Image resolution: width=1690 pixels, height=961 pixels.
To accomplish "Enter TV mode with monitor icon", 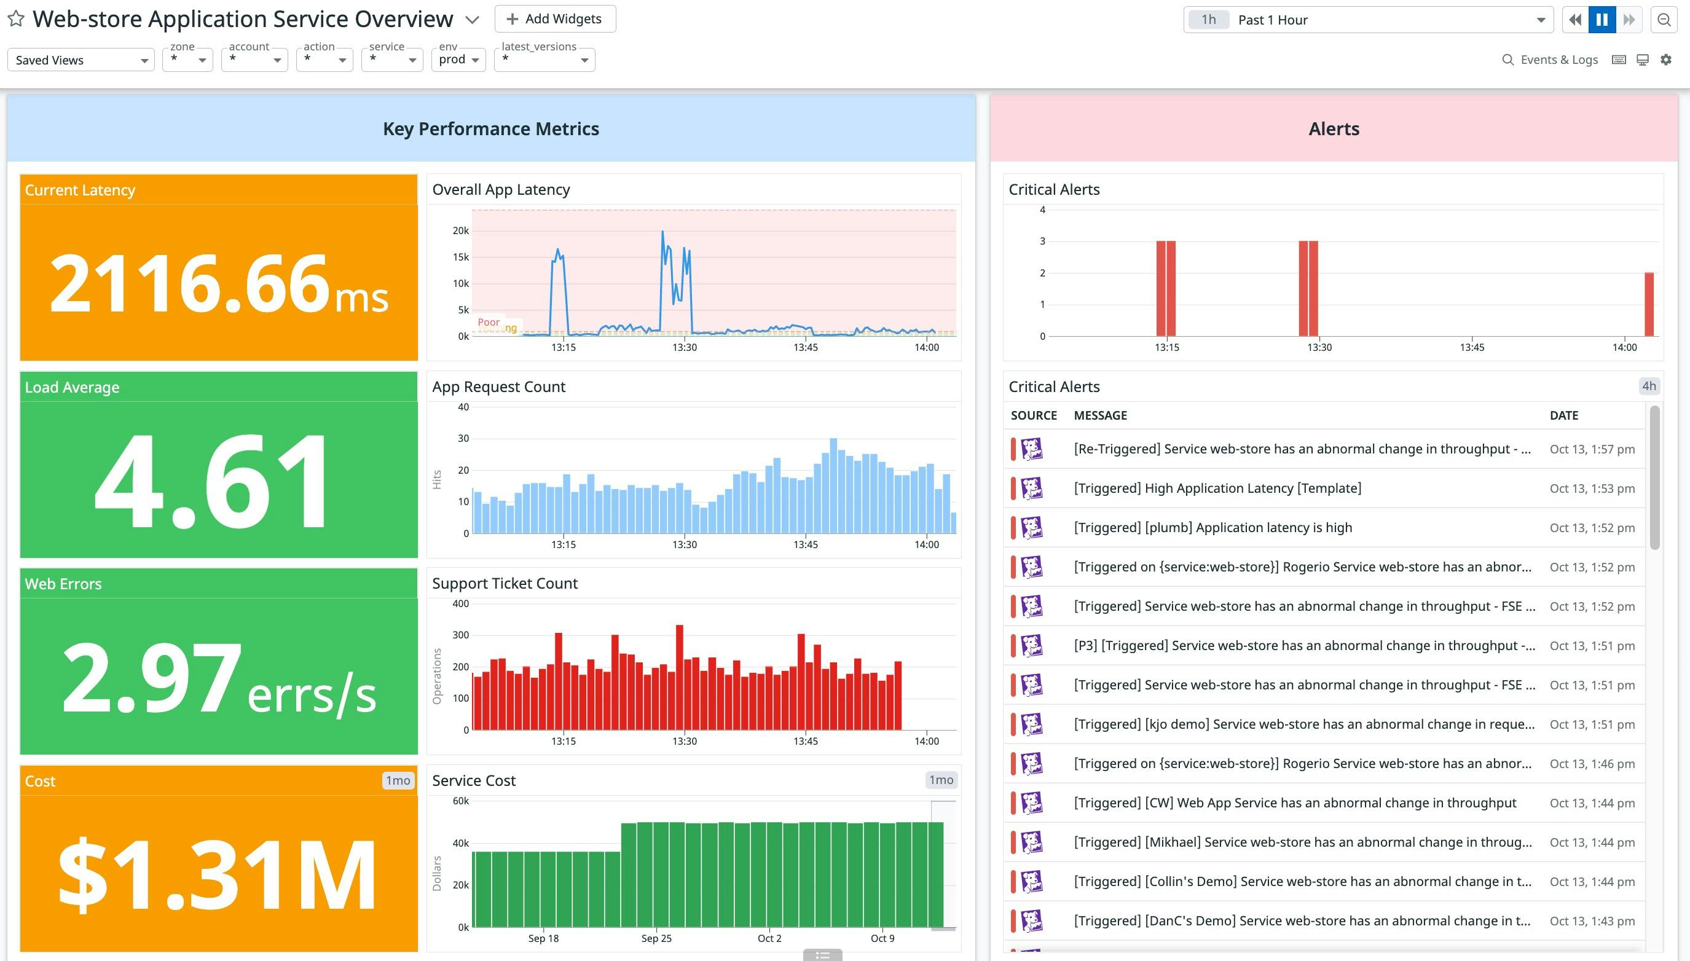I will [1643, 60].
